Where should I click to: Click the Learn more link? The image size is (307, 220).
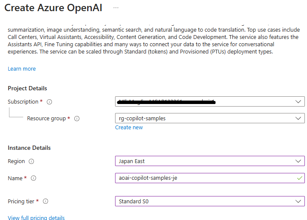[21, 69]
